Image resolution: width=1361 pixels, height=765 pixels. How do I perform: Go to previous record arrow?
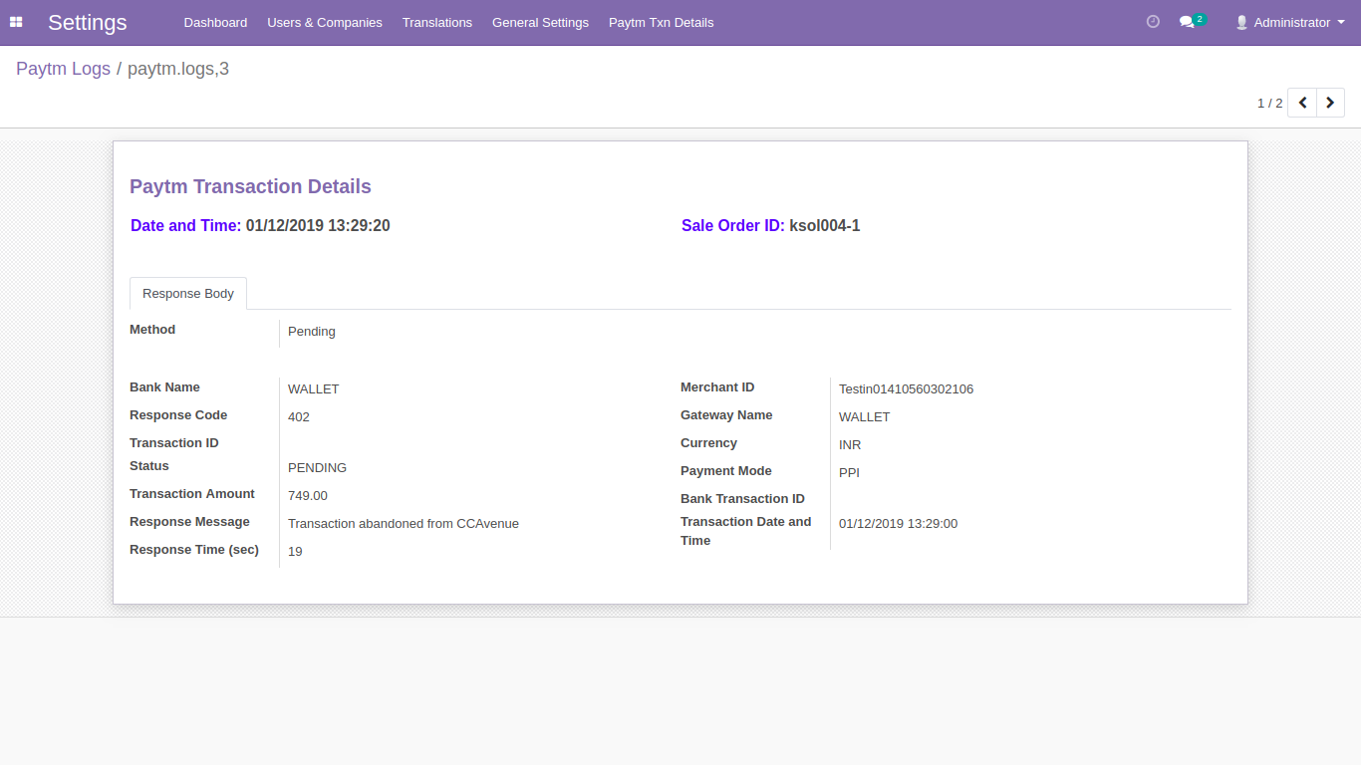(x=1302, y=103)
